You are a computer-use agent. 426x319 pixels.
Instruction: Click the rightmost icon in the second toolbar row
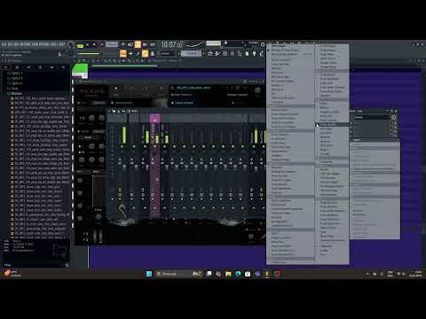pyautogui.click(x=262, y=53)
